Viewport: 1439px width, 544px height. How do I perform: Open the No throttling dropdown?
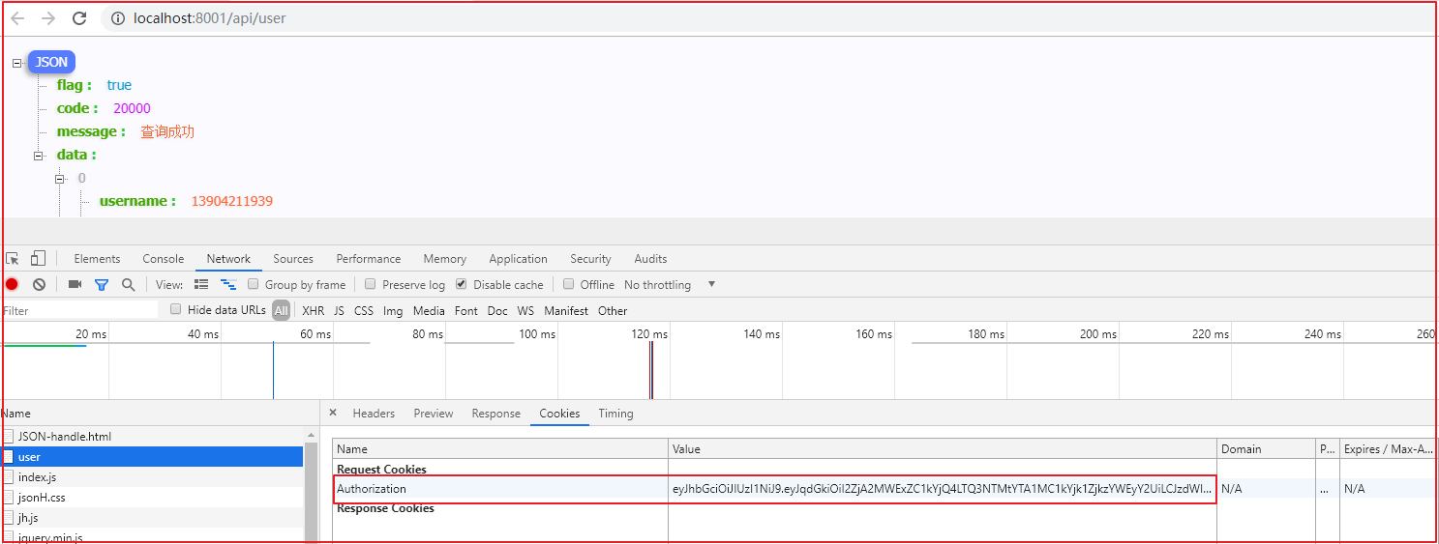(x=670, y=284)
